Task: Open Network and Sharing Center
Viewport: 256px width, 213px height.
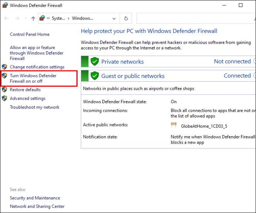Action: tap(37, 206)
